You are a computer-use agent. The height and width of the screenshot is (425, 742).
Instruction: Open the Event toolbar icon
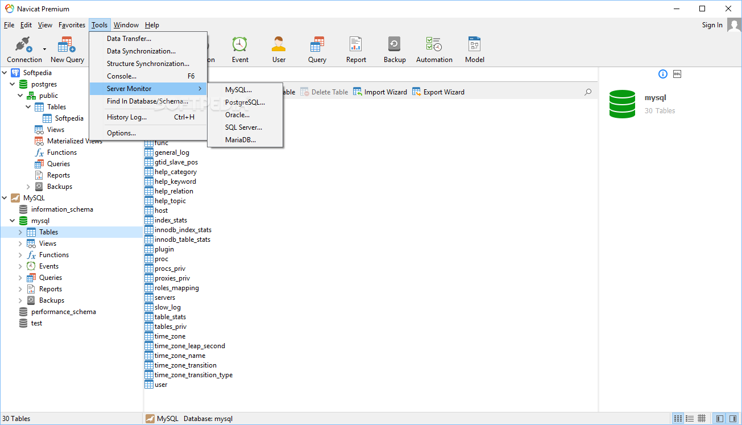pyautogui.click(x=240, y=49)
